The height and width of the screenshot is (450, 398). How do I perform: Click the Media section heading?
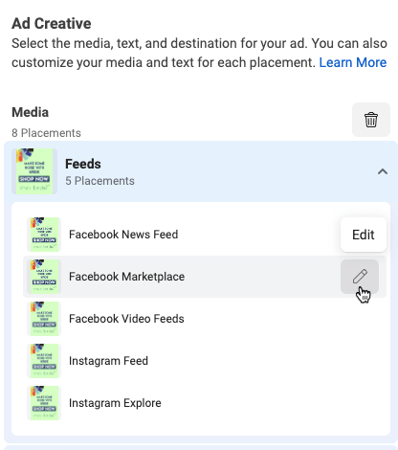(x=31, y=112)
